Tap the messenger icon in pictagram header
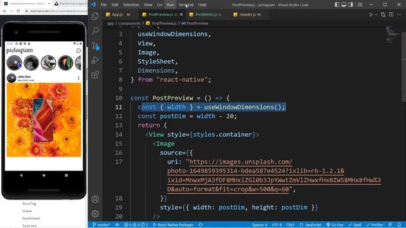 click(79, 51)
